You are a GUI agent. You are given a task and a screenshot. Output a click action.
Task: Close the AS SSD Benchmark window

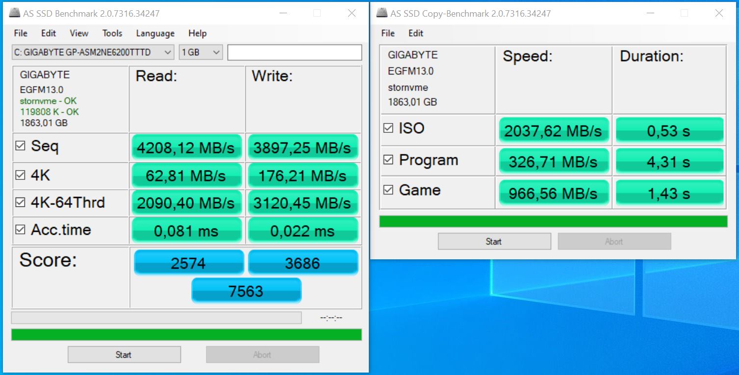(352, 13)
